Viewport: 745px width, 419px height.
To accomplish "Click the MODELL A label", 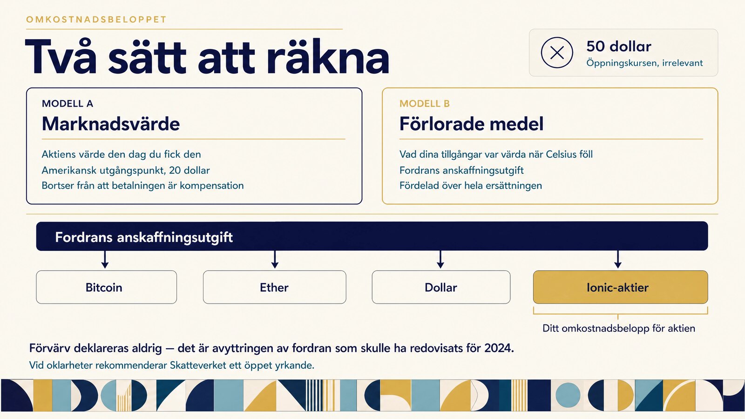I will [68, 103].
